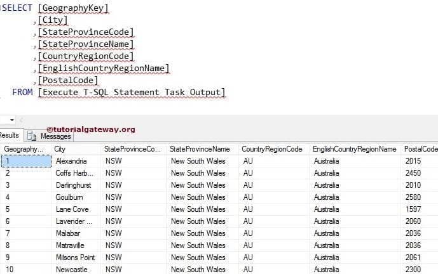Screen dimensions: 438x274
Task: Place cursor on [CountryRegionCode] in the query
Action: pos(86,56)
